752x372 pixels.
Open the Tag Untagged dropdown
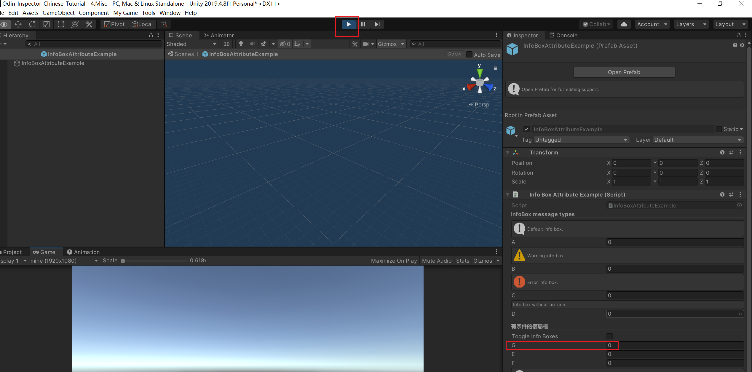[x=581, y=140]
